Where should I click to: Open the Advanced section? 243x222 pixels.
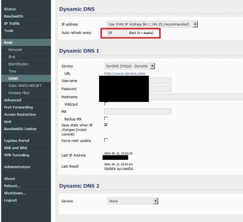click(x=13, y=100)
